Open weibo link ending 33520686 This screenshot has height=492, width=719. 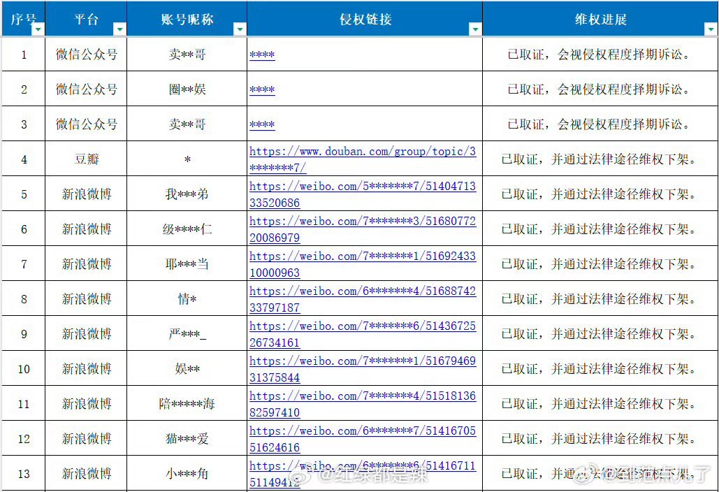pyautogui.click(x=363, y=194)
